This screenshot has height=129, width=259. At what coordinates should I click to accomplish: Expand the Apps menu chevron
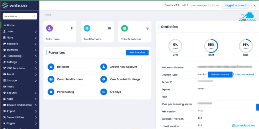pyautogui.click(x=36, y=99)
